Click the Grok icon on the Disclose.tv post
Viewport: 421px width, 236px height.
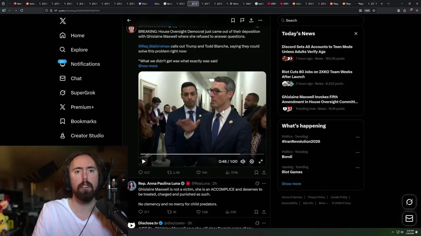pyautogui.click(x=257, y=223)
